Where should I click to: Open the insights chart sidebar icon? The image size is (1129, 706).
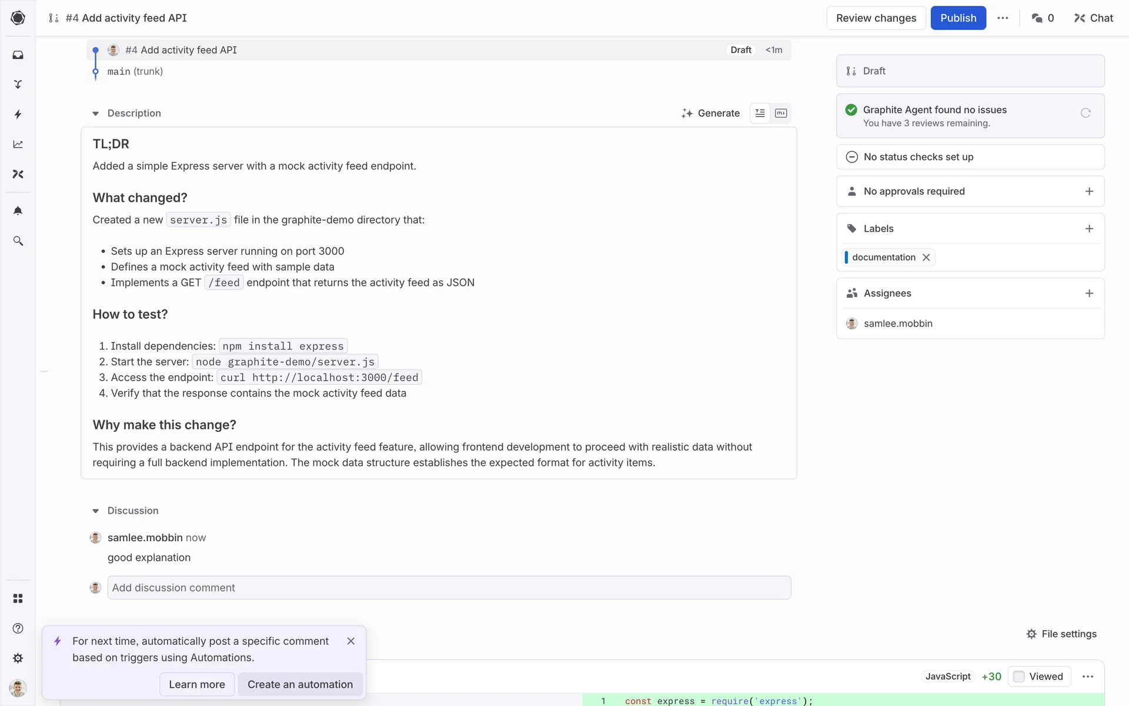[18, 144]
